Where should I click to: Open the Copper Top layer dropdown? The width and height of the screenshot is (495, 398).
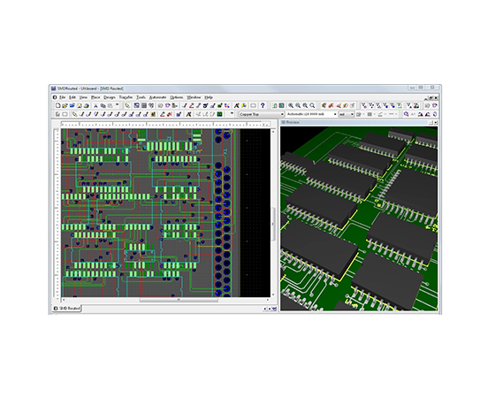point(262,114)
